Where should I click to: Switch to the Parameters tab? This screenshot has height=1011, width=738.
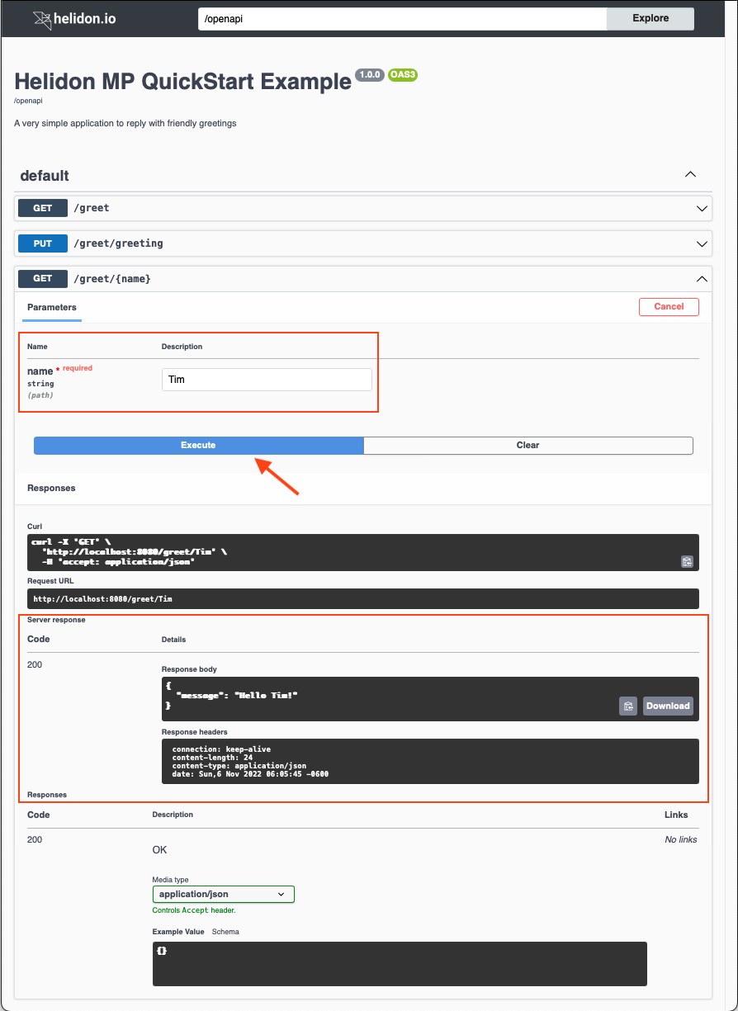pyautogui.click(x=51, y=307)
